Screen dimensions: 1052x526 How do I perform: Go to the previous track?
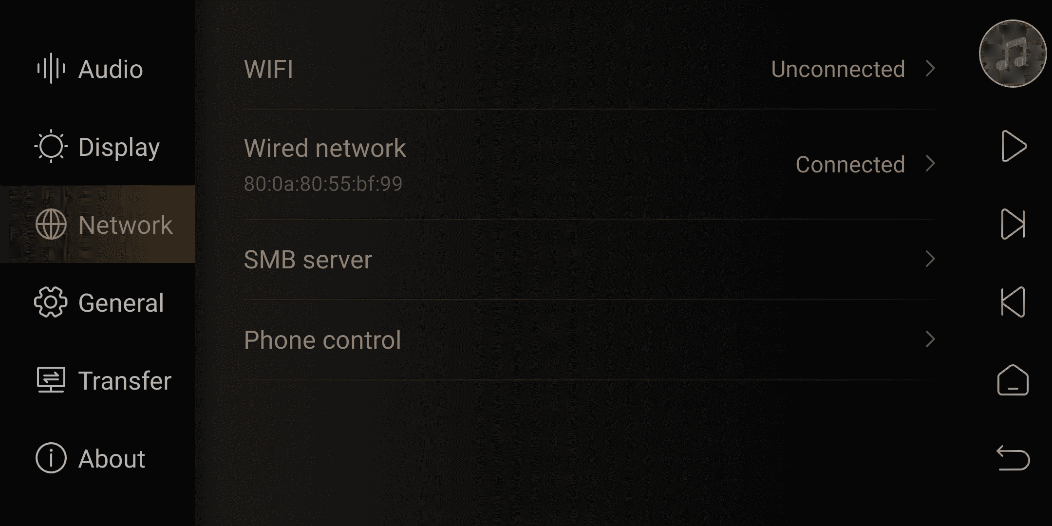pos(1013,302)
